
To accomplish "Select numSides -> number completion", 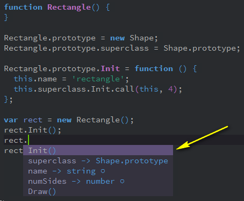I will tap(98, 181).
